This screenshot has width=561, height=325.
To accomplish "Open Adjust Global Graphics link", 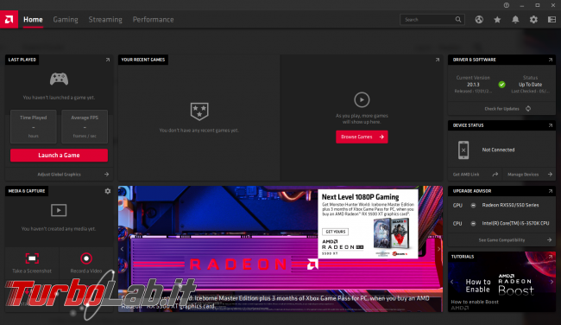I will click(59, 175).
